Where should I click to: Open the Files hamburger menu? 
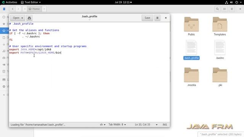(232, 9)
